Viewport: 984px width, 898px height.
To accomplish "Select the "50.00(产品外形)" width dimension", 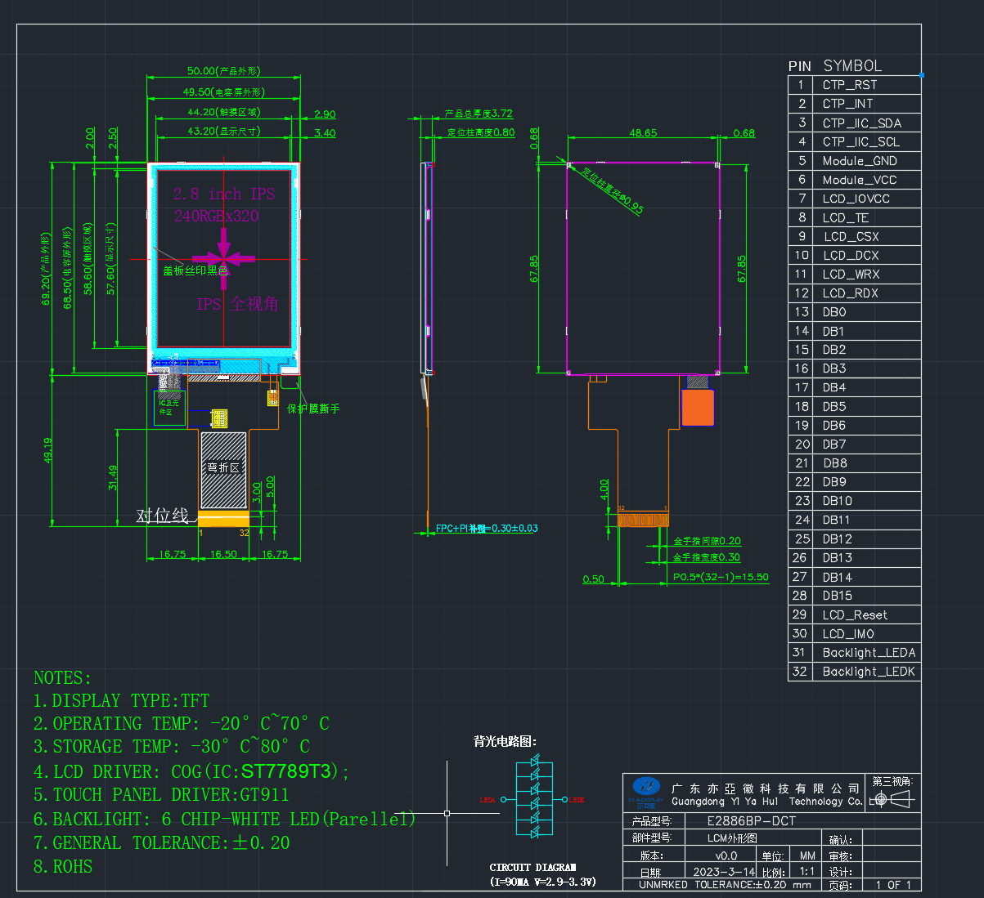I will (223, 72).
